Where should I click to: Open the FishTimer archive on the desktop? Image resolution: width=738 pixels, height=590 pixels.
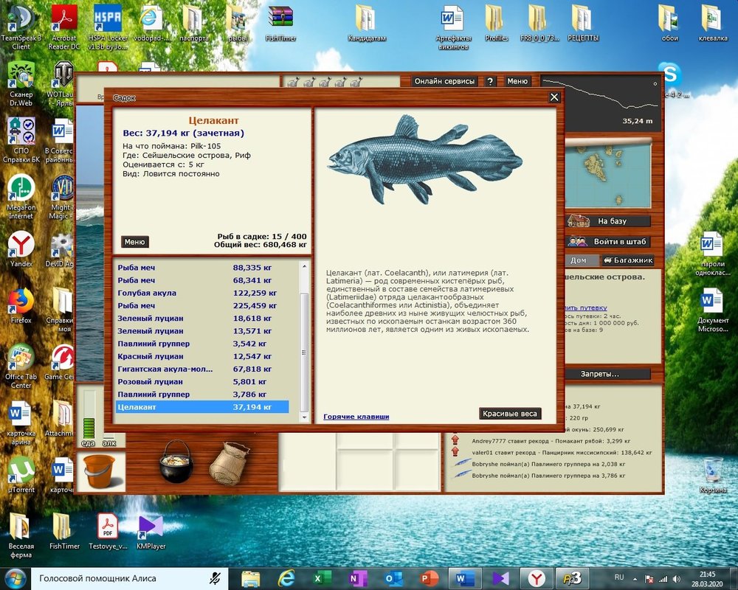(280, 22)
